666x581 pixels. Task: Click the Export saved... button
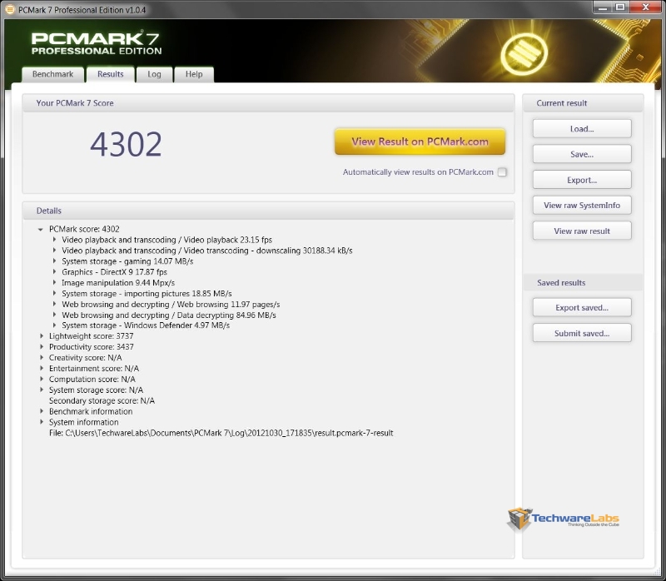point(582,307)
